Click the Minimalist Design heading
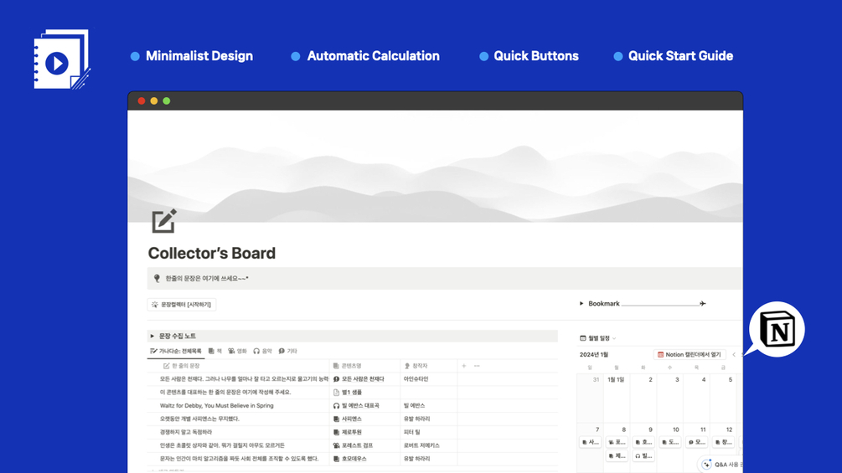 199,56
